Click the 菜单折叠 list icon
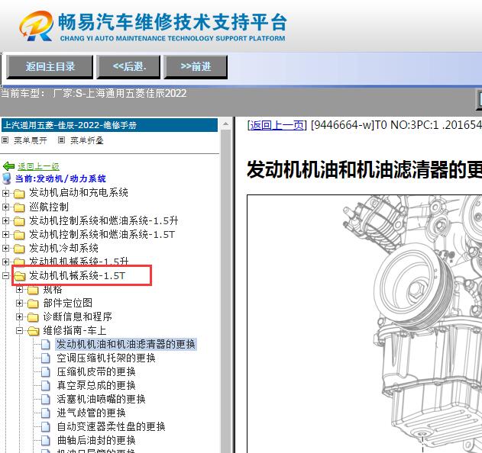The width and height of the screenshot is (482, 453). [x=61, y=140]
